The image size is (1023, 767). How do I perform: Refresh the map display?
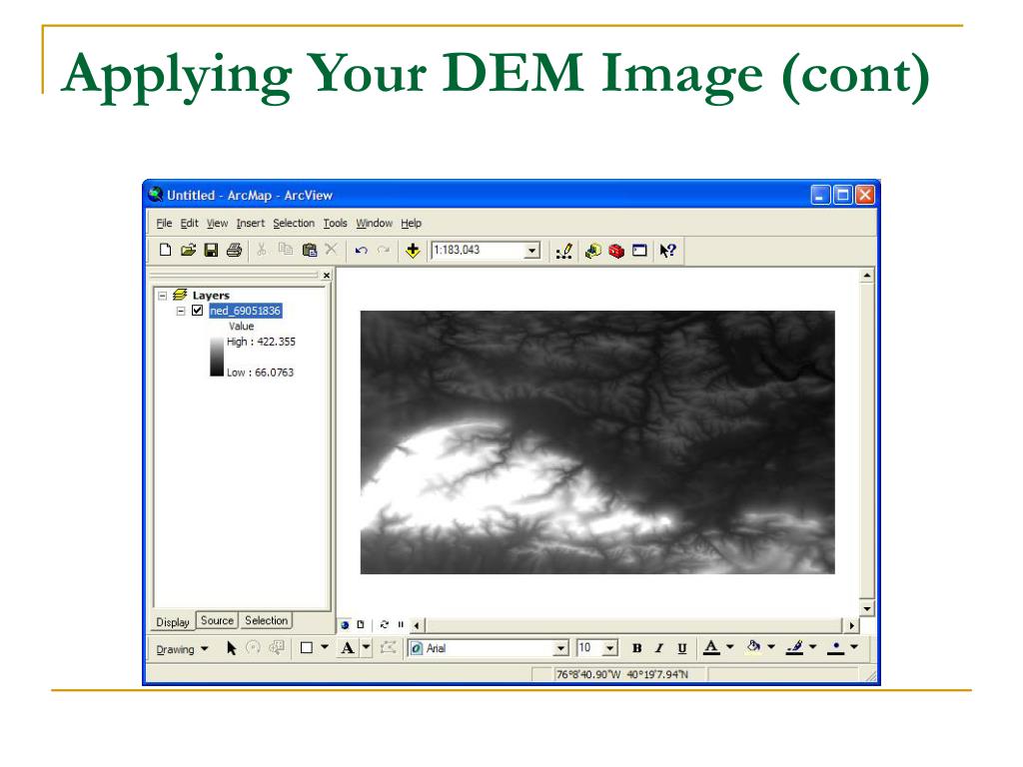(x=385, y=625)
